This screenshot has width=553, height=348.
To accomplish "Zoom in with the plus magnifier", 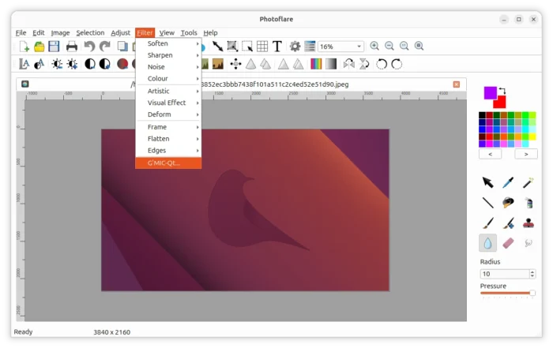I will [374, 46].
